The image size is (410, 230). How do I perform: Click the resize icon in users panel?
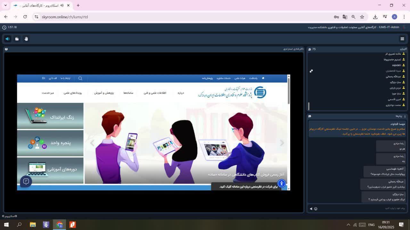pyautogui.click(x=311, y=71)
